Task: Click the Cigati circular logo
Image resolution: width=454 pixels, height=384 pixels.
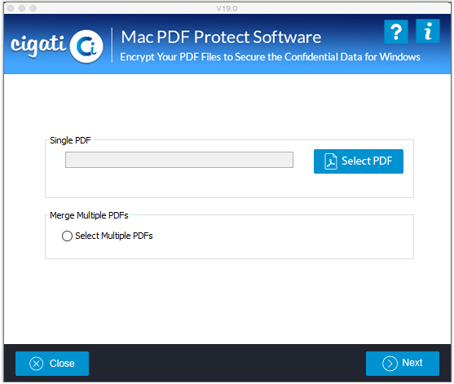Action: click(x=86, y=46)
